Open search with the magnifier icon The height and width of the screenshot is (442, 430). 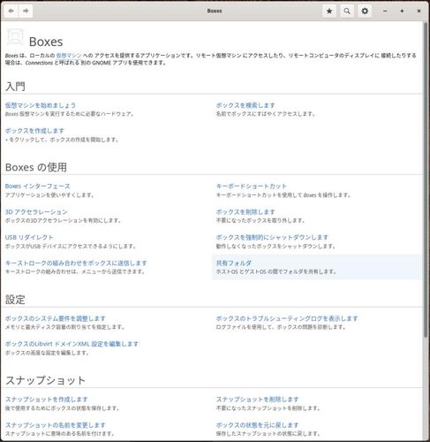point(347,11)
